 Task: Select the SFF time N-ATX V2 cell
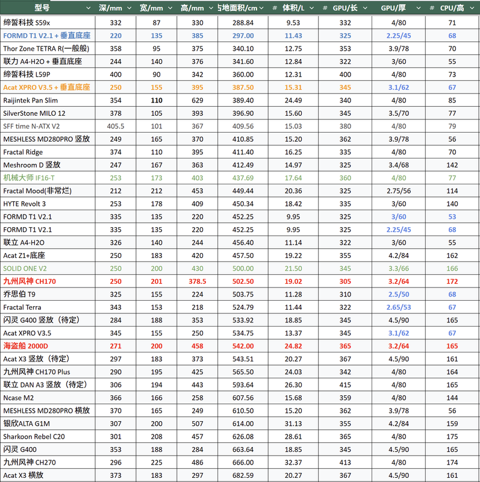click(x=48, y=126)
